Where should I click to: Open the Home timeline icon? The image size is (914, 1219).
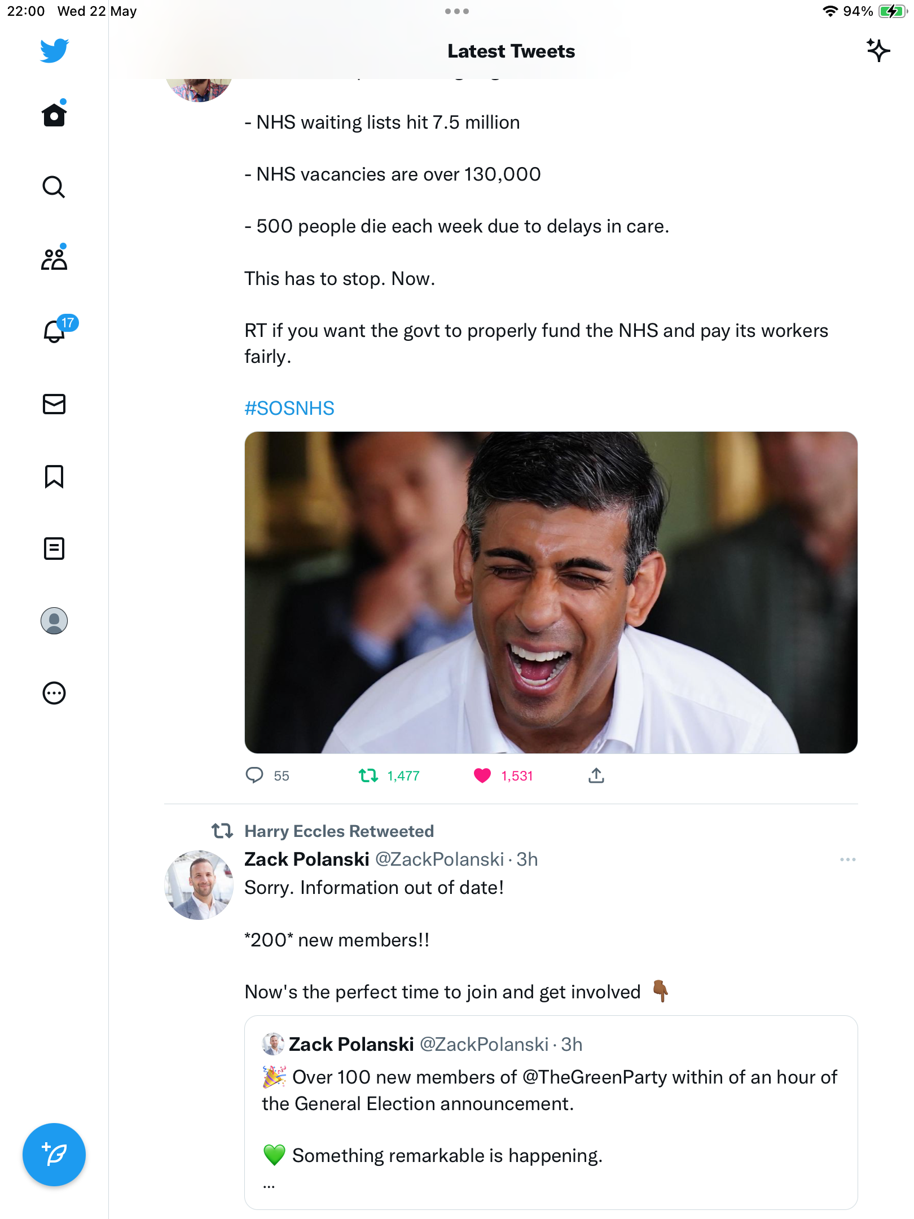[54, 115]
